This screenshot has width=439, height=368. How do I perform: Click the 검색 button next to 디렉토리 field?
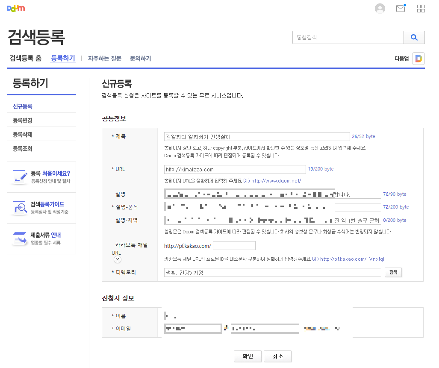pyautogui.click(x=393, y=272)
